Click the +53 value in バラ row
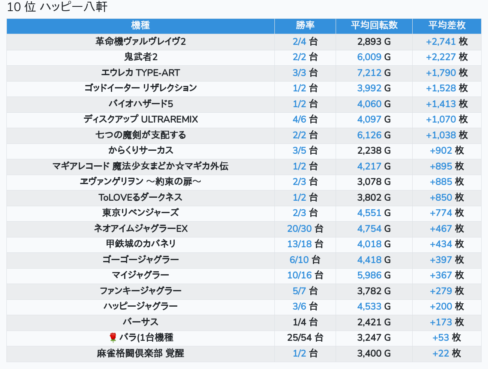The height and width of the screenshot is (369, 488). click(x=440, y=338)
